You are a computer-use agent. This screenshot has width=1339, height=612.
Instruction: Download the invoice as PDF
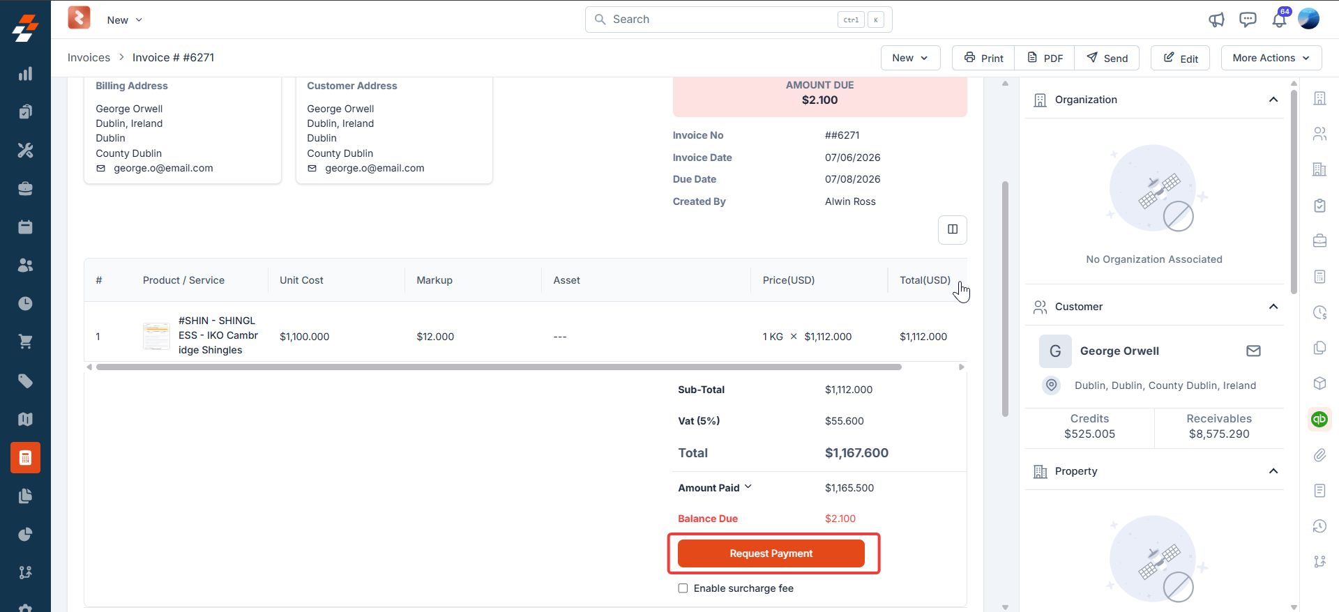click(1045, 58)
